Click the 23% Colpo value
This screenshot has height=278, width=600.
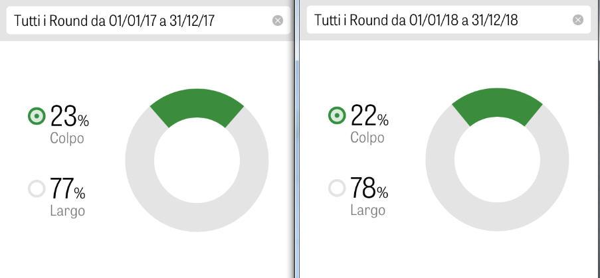(x=69, y=117)
